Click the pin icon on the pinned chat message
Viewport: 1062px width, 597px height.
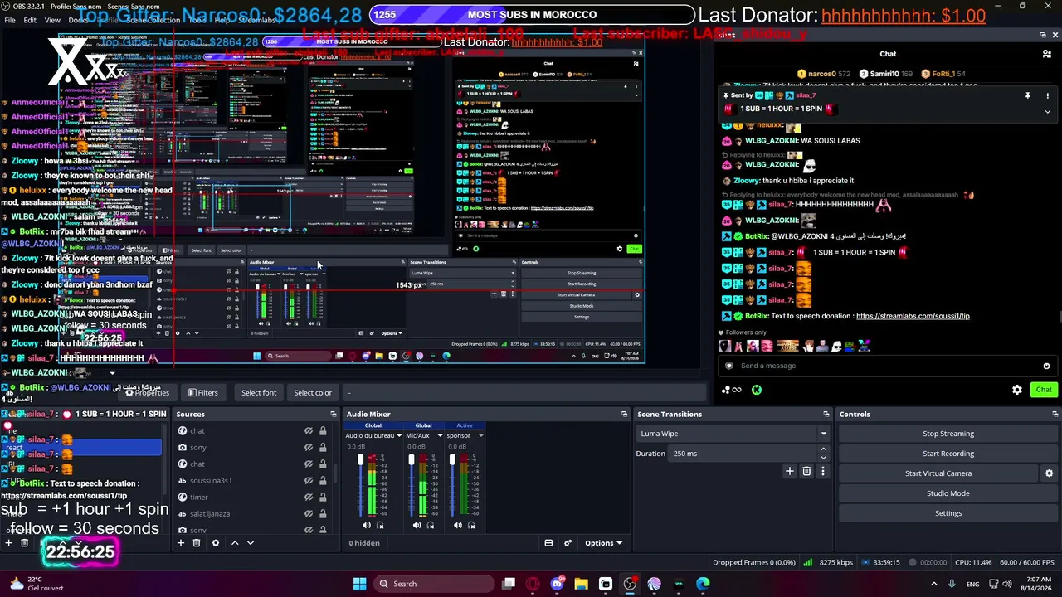tap(1027, 96)
